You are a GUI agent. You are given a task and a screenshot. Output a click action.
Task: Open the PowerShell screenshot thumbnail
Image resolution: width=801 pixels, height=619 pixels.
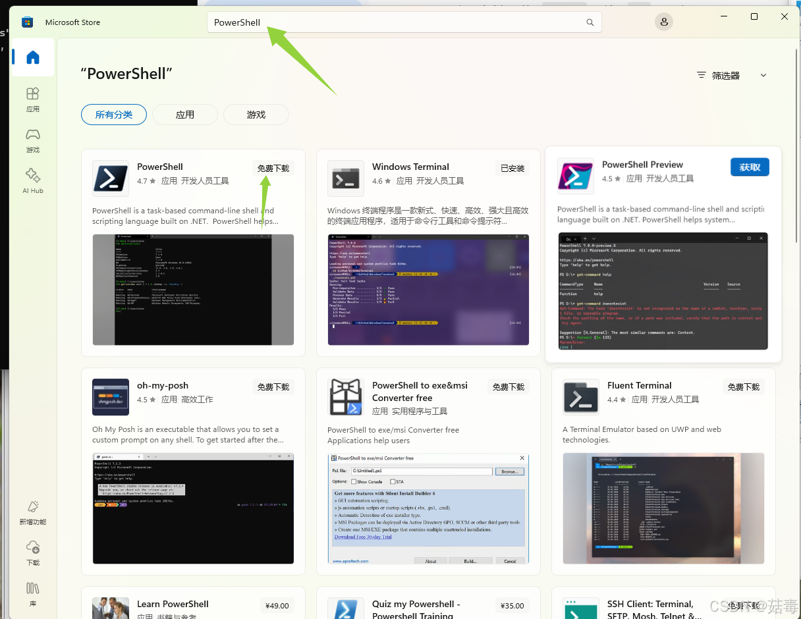(193, 290)
